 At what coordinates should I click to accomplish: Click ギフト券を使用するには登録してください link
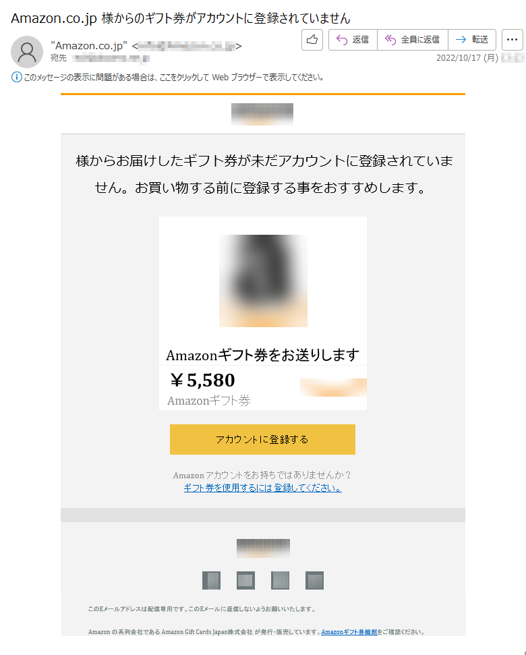click(262, 488)
